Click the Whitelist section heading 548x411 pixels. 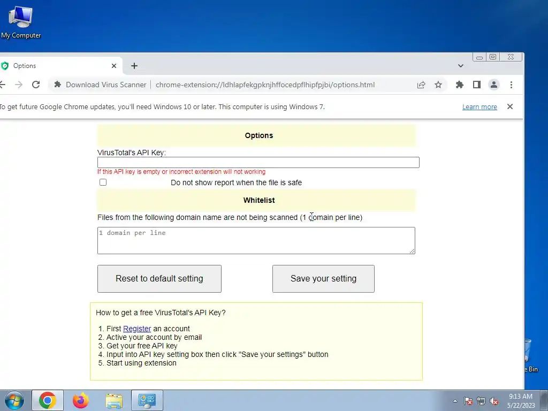259,200
